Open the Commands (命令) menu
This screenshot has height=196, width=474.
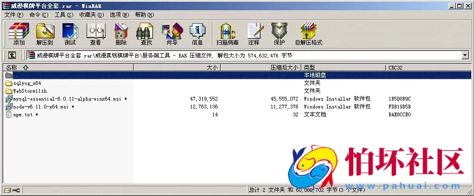tap(39, 14)
